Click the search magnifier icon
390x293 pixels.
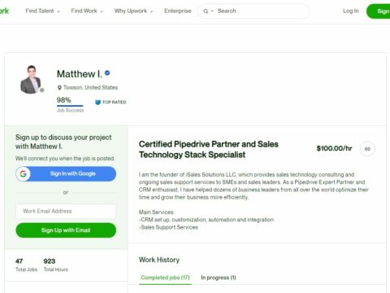click(206, 11)
